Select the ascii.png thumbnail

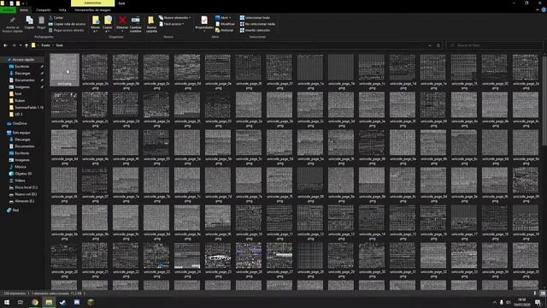coord(65,70)
